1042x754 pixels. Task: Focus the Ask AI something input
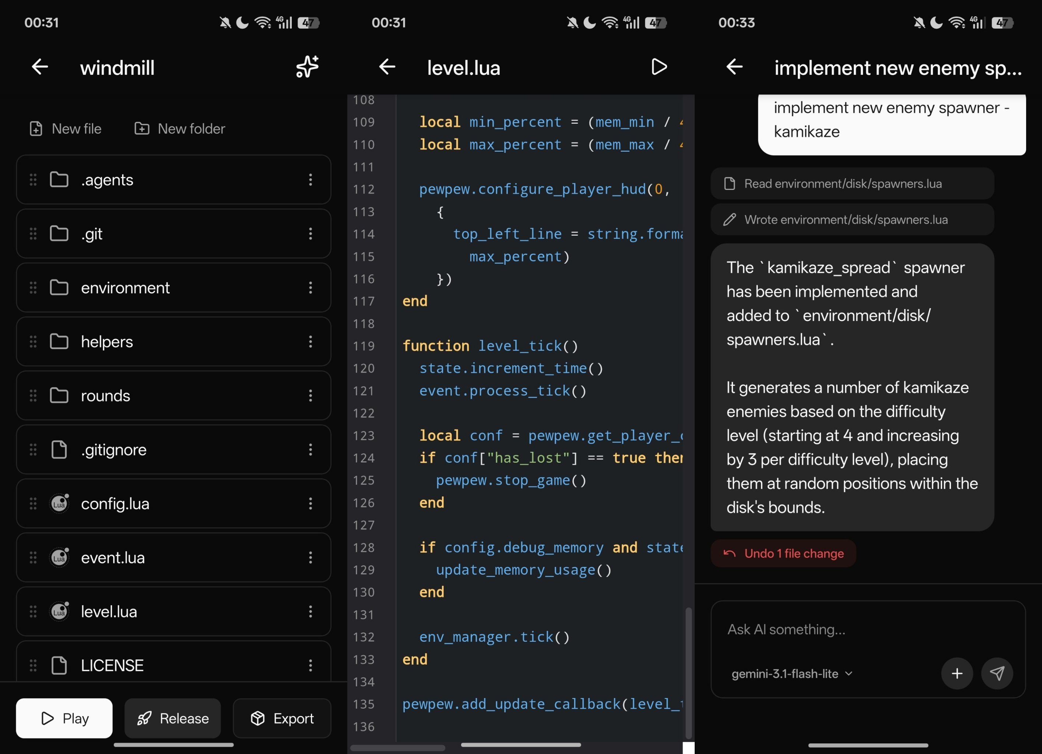[x=868, y=629]
